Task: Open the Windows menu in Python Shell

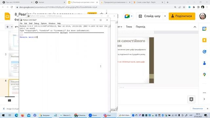Action: (x=52, y=23)
